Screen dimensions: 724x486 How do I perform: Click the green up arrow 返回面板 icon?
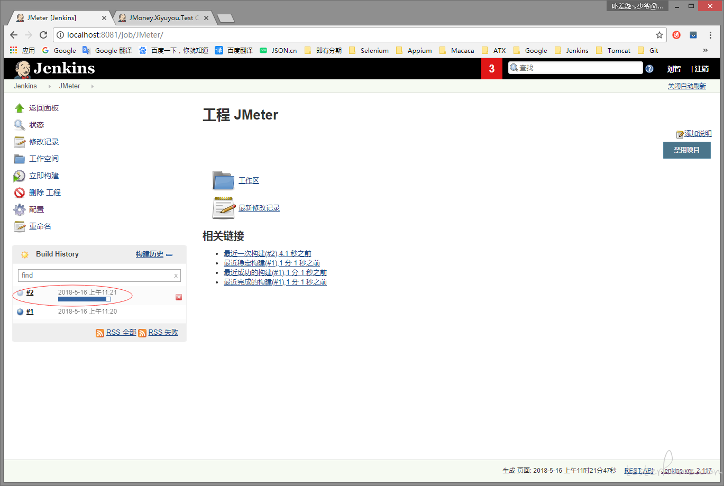(20, 108)
